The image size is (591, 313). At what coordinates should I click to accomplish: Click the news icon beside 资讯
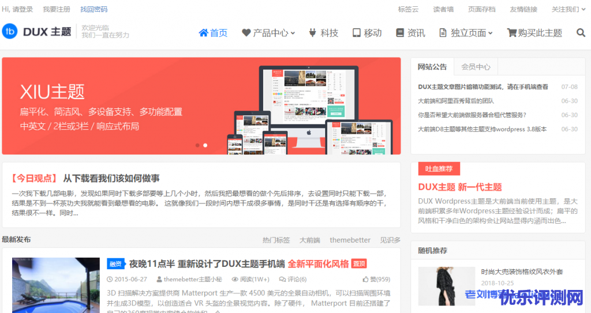[x=400, y=33]
